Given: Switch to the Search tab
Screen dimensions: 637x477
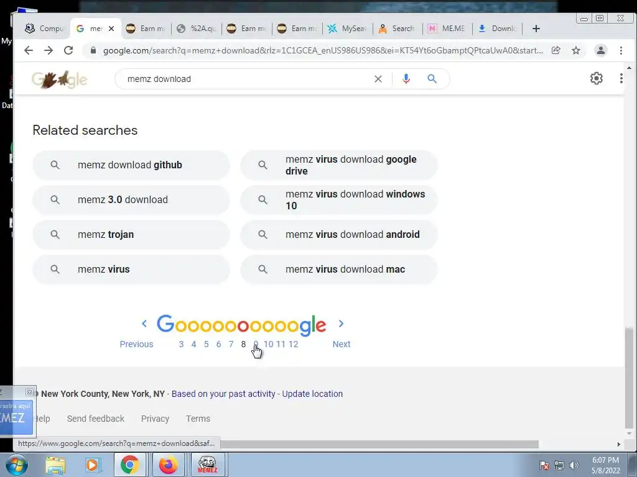Looking at the screenshot, I should (x=398, y=29).
